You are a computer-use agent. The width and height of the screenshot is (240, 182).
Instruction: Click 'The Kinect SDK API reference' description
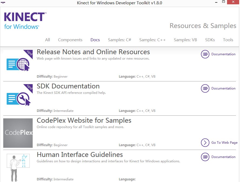pyautogui.click(x=71, y=93)
